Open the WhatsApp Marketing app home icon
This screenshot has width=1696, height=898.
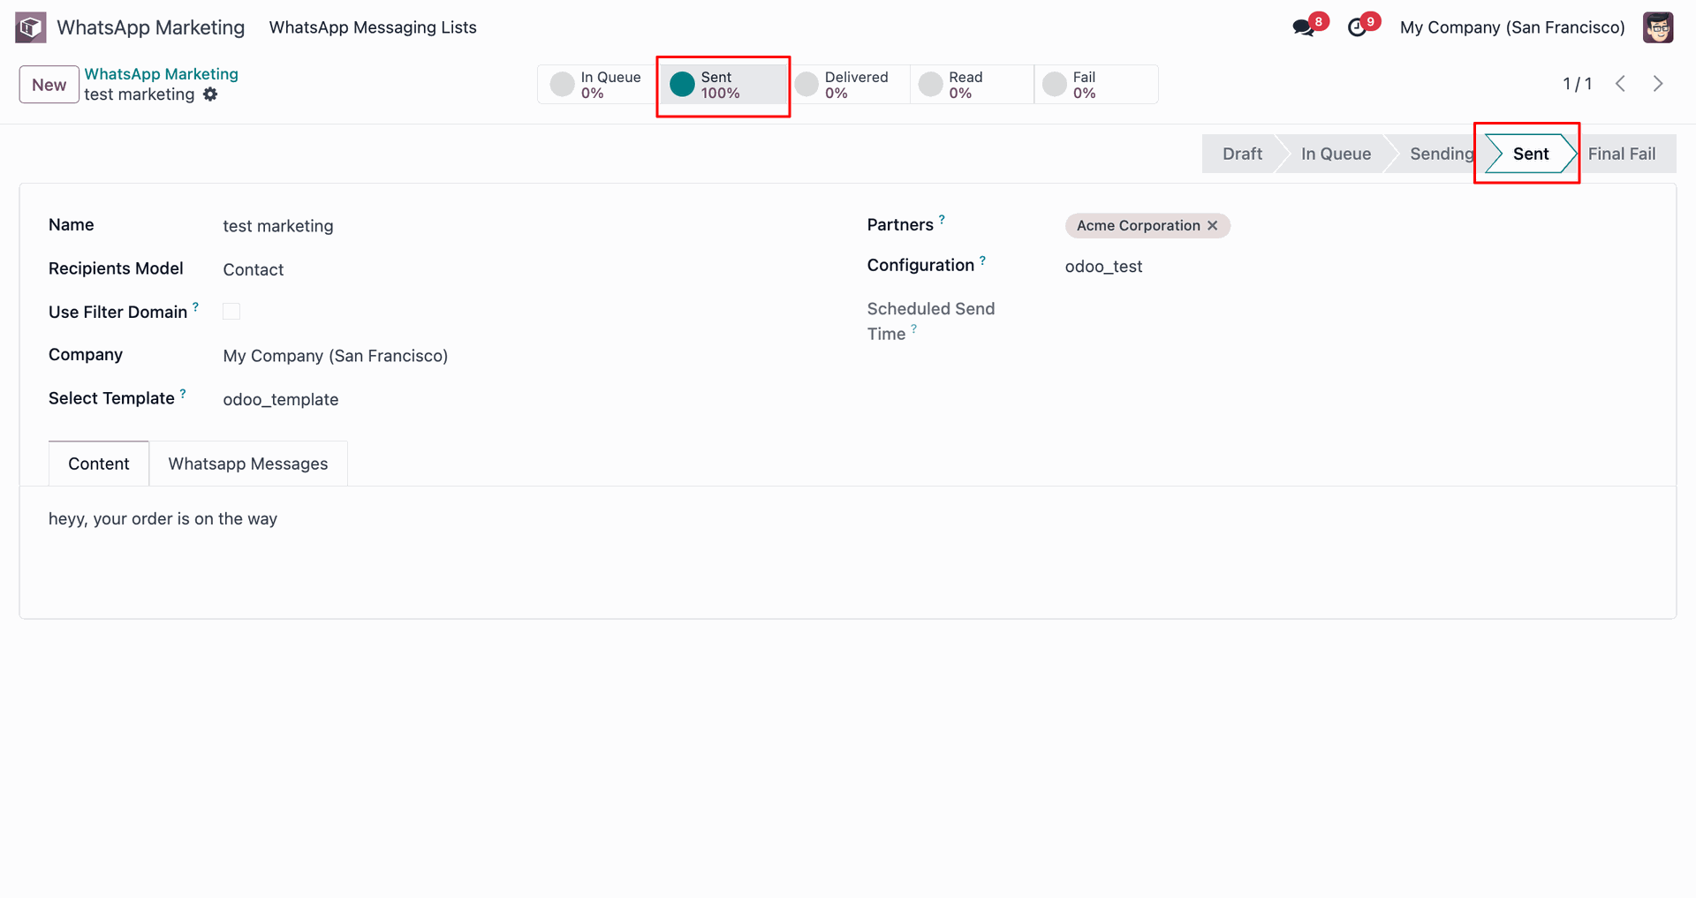pos(30,27)
